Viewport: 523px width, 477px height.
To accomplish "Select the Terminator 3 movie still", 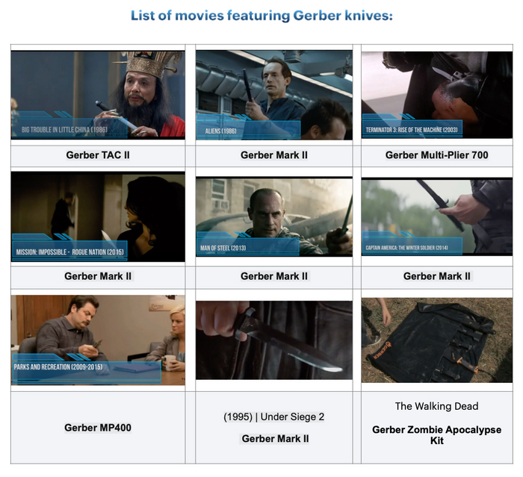I will 437,95.
